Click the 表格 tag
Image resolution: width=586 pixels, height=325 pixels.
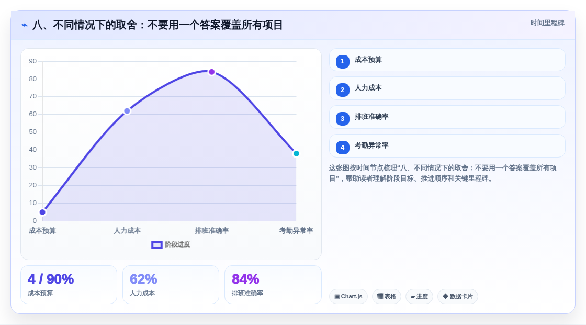[387, 297]
